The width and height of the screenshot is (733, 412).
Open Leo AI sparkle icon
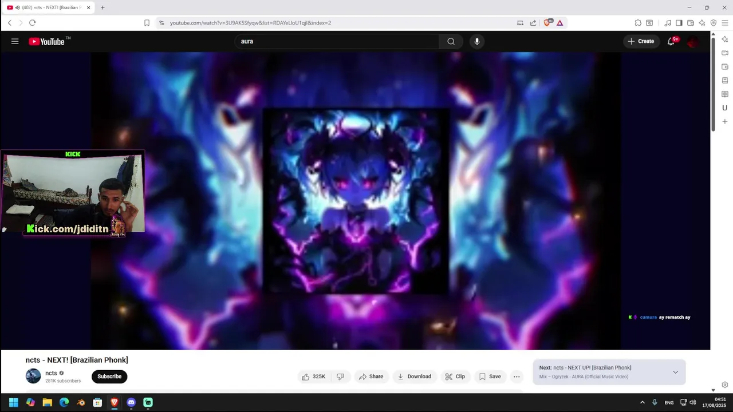coord(702,23)
